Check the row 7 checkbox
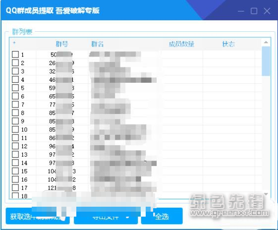This screenshot has height=230, width=278. [15, 104]
